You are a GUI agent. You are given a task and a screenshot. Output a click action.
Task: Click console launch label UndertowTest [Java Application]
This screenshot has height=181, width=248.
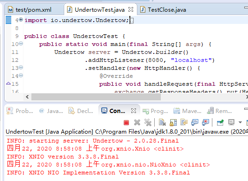point(49,132)
